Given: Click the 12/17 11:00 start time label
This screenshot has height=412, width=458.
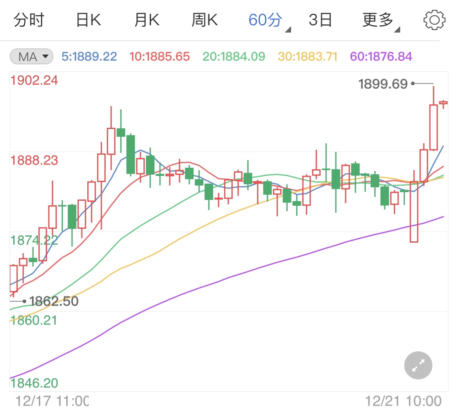Looking at the screenshot, I should click(x=52, y=401).
